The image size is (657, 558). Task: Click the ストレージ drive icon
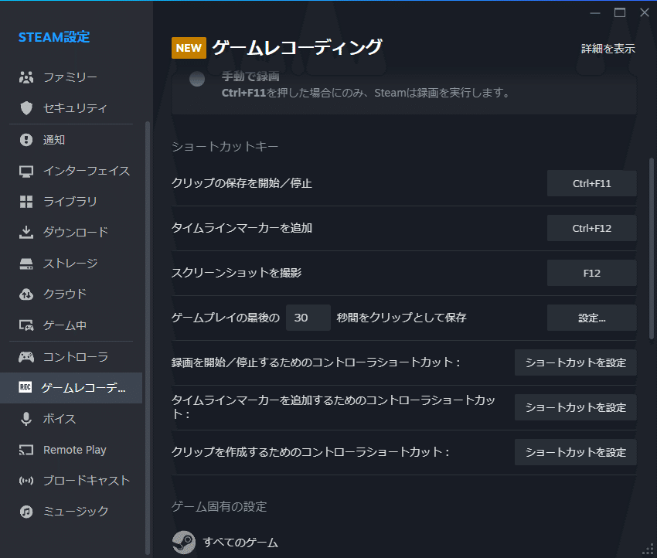point(26,264)
